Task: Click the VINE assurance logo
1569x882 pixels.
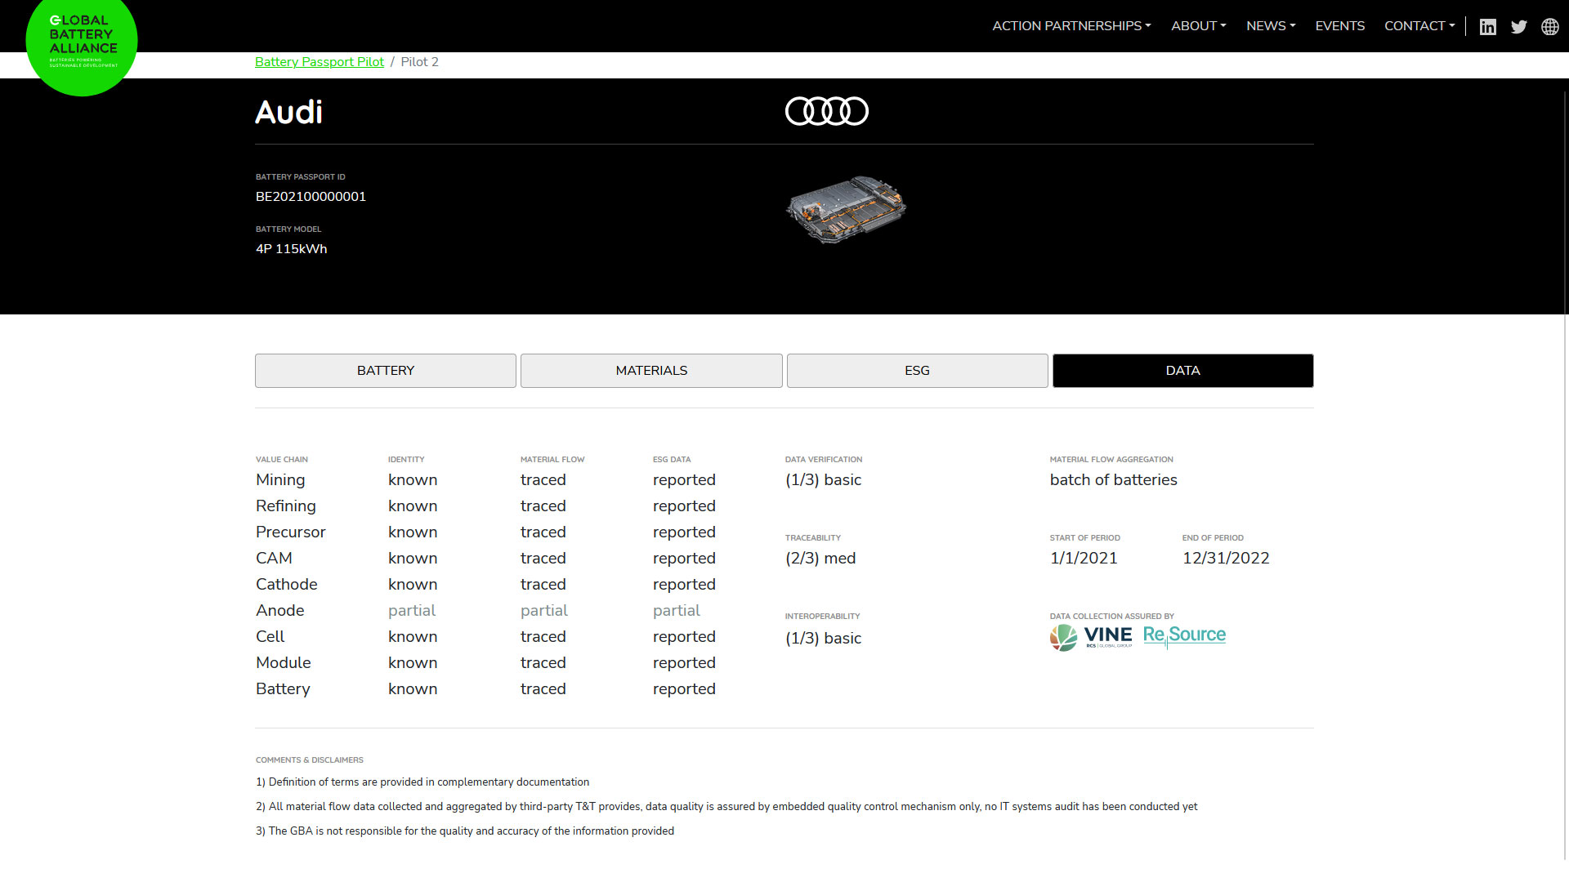Action: [1091, 637]
